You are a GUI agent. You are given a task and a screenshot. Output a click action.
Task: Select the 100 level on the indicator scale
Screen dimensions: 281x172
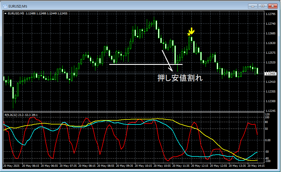pyautogui.click(x=267, y=117)
